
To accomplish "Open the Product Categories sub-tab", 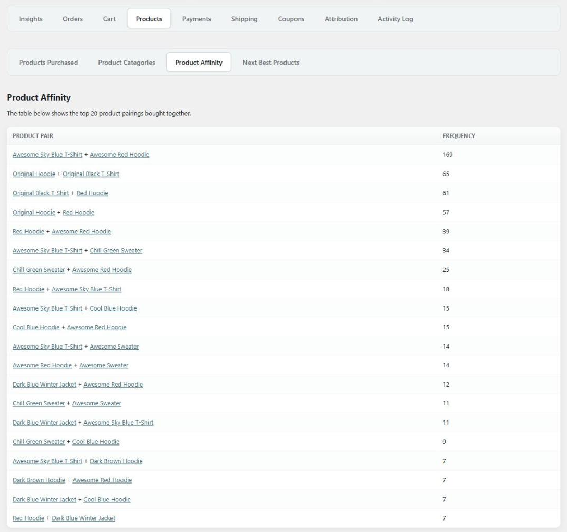I will [127, 63].
